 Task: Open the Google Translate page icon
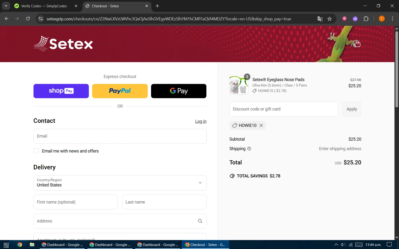[320, 19]
